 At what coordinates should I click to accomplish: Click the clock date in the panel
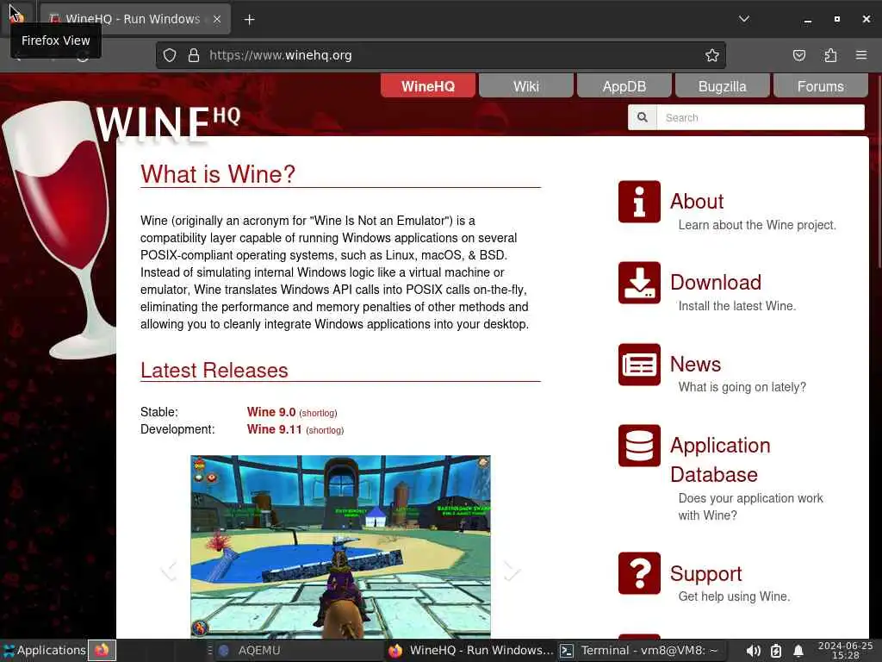845,650
